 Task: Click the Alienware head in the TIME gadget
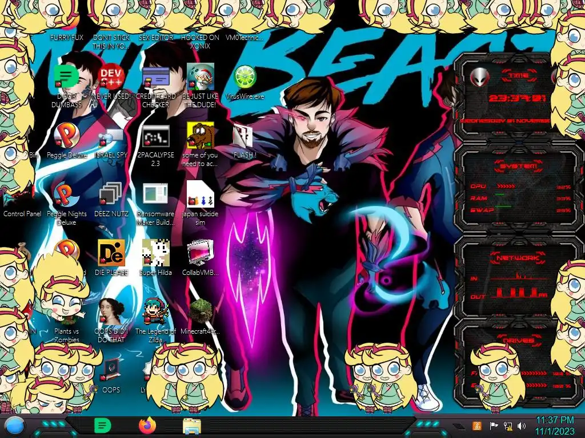point(480,78)
